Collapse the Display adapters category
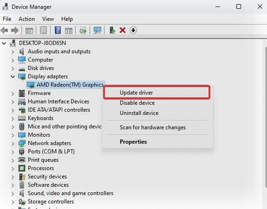The width and height of the screenshot is (267, 209). pyautogui.click(x=13, y=76)
